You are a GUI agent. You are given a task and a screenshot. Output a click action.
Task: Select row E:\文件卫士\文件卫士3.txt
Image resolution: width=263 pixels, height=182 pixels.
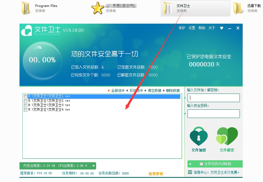coord(49,105)
